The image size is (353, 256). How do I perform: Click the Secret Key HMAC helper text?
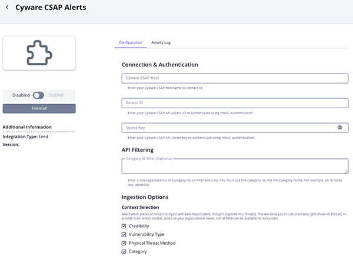point(191,138)
